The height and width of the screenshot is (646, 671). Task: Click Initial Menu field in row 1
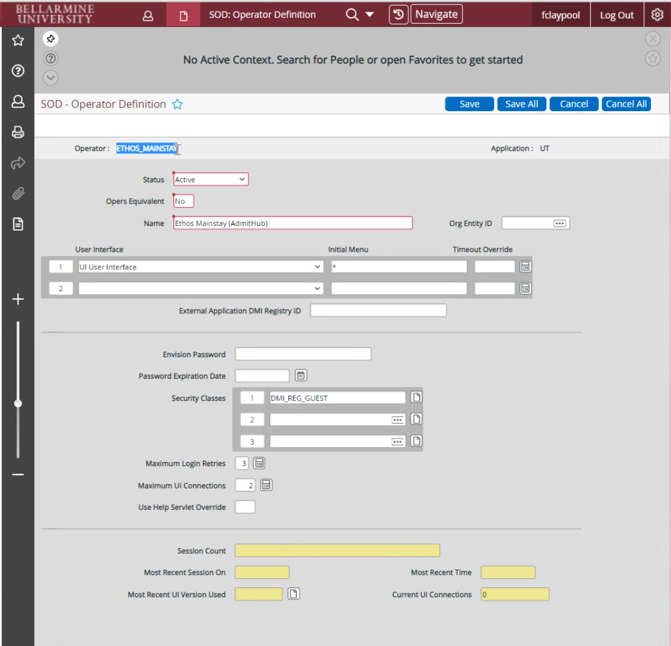(x=399, y=267)
